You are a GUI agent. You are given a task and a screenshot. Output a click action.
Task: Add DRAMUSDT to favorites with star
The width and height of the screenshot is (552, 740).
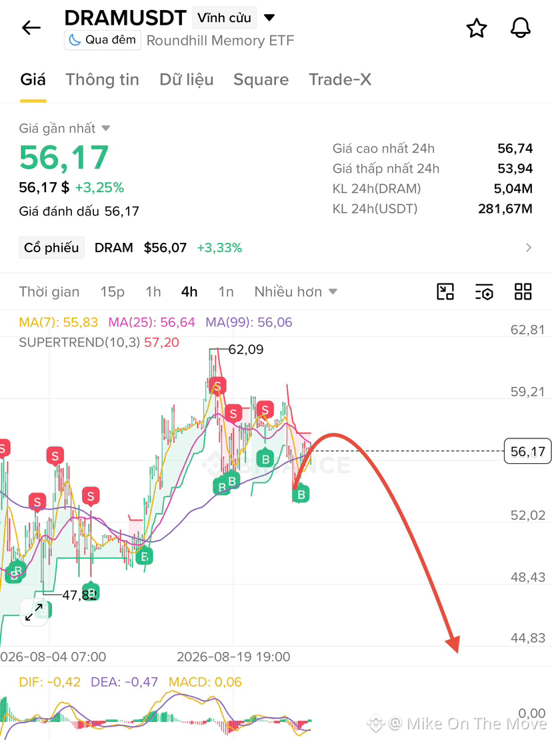[x=477, y=28]
